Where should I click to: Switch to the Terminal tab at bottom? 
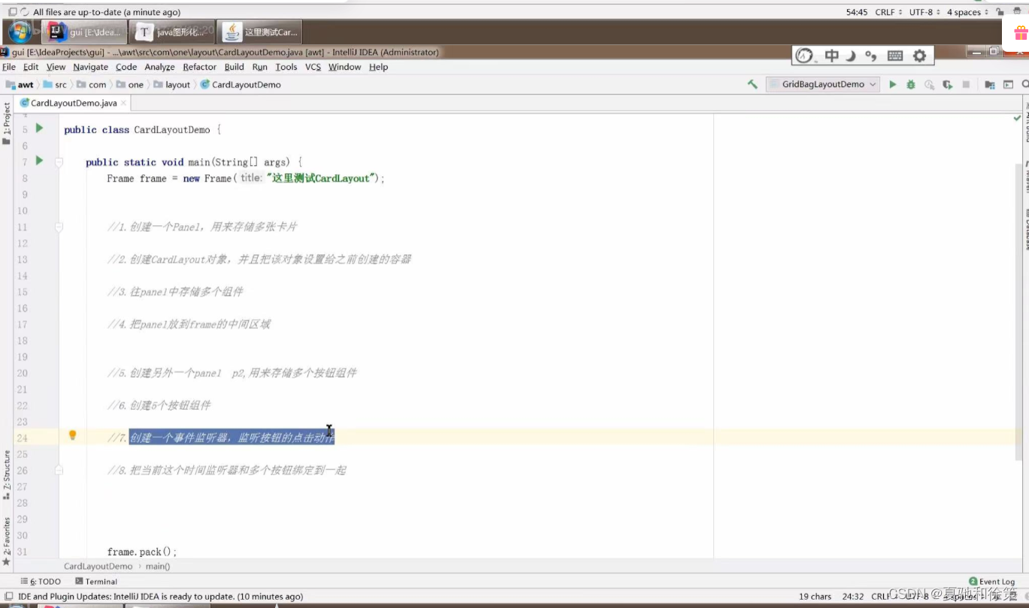[98, 581]
